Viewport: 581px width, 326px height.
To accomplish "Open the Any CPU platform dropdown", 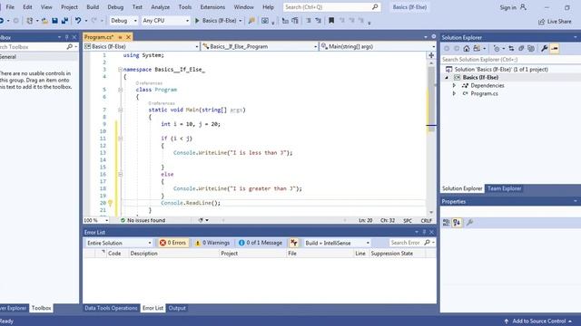I will (x=165, y=21).
